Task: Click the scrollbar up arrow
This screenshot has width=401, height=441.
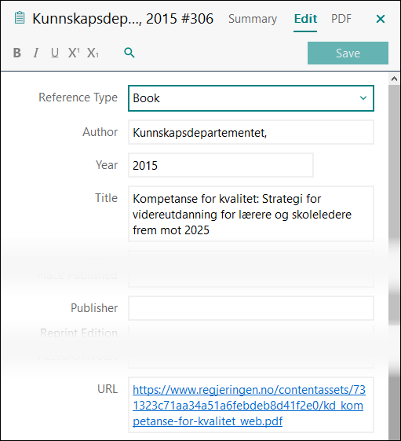Action: click(394, 79)
